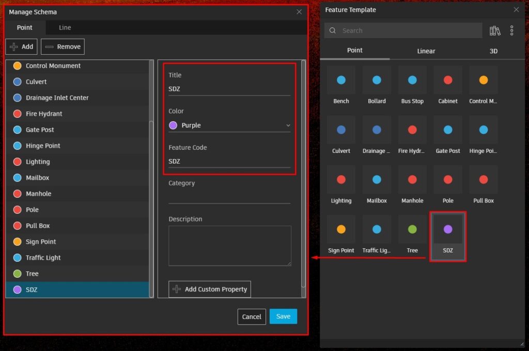Click into the Description text area
Image resolution: width=529 pixels, height=351 pixels.
coord(229,246)
